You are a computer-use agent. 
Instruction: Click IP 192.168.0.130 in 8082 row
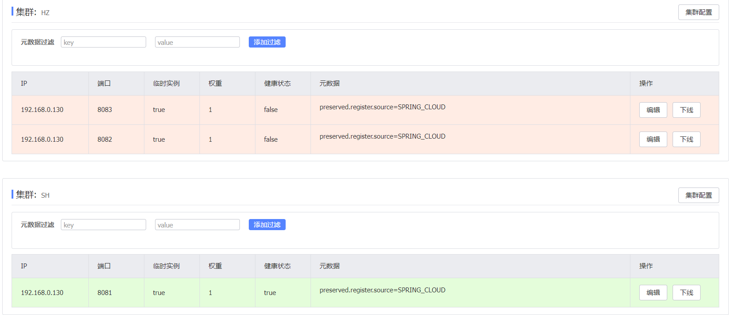pyautogui.click(x=42, y=140)
